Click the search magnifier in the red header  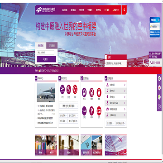[x=125, y=10]
